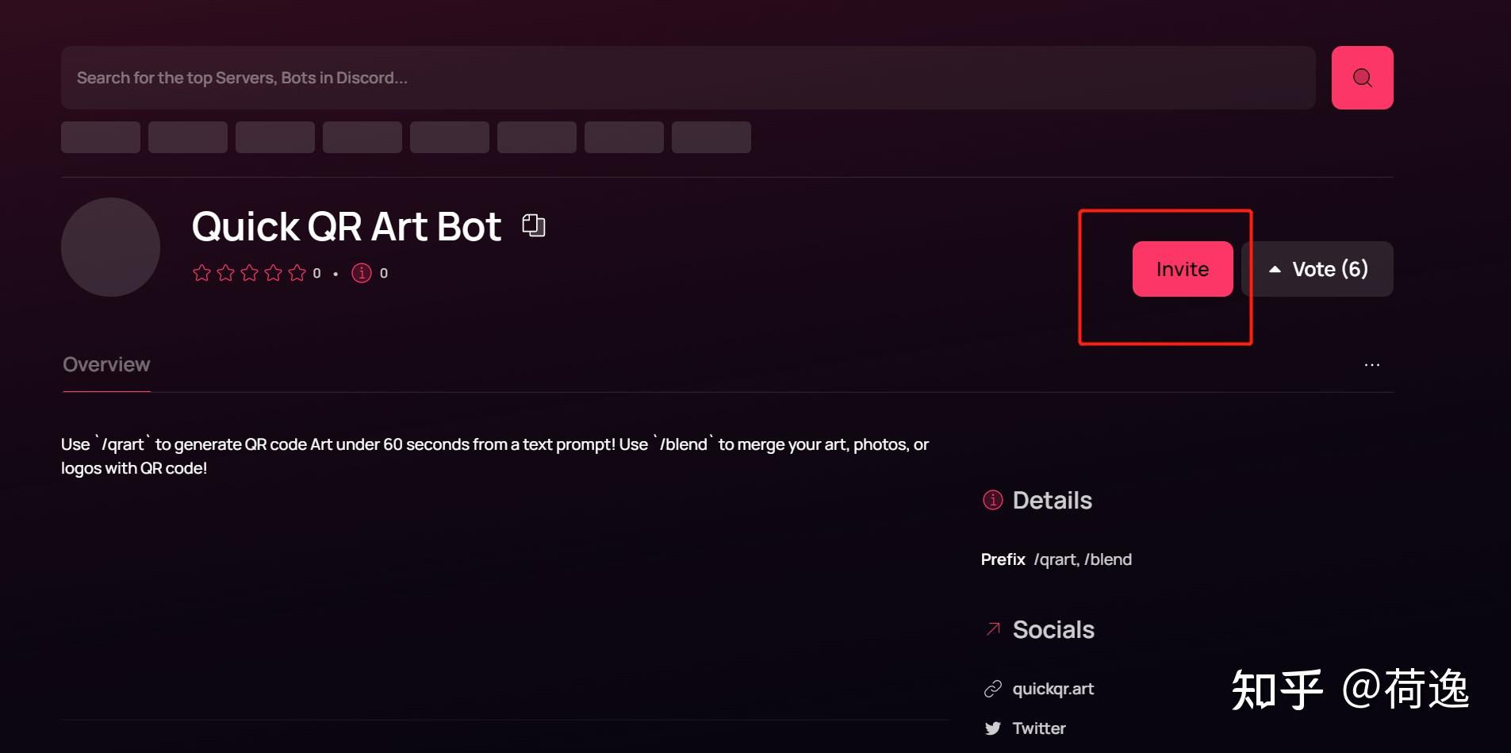Upvote using the Vote (6) button
Screen dimensions: 1511x753
(1317, 269)
